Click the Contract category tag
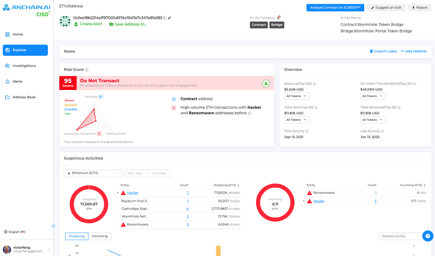435x256 pixels. tap(259, 25)
